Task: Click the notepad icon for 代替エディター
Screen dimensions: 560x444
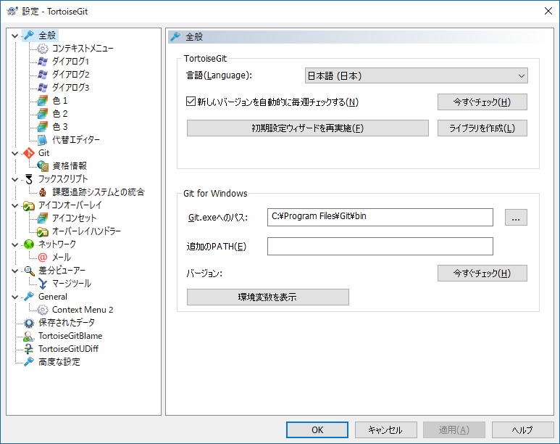Action: click(43, 140)
